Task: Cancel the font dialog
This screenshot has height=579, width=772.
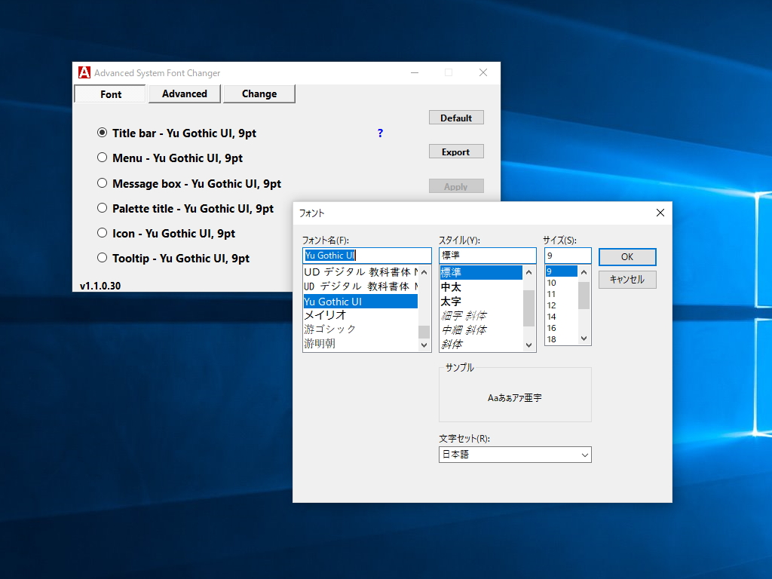Action: point(626,279)
